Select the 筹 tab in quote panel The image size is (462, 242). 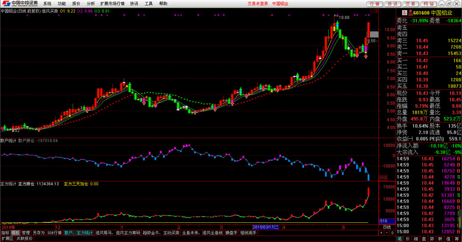[457, 239]
